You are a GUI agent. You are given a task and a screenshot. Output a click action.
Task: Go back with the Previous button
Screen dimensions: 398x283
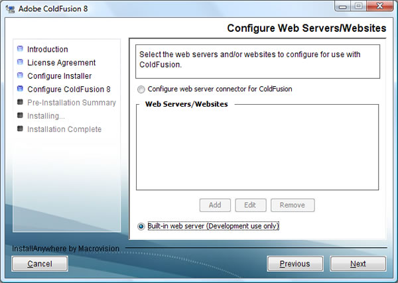(x=295, y=264)
